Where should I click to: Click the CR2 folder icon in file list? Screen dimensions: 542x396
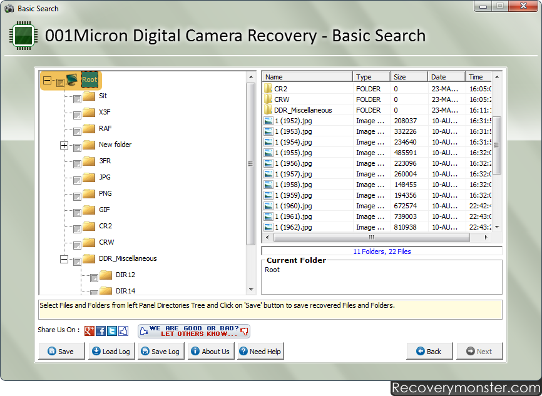(268, 88)
